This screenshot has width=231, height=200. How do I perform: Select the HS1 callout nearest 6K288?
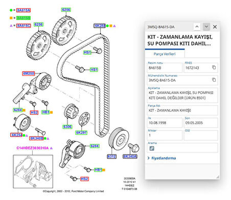(87, 53)
